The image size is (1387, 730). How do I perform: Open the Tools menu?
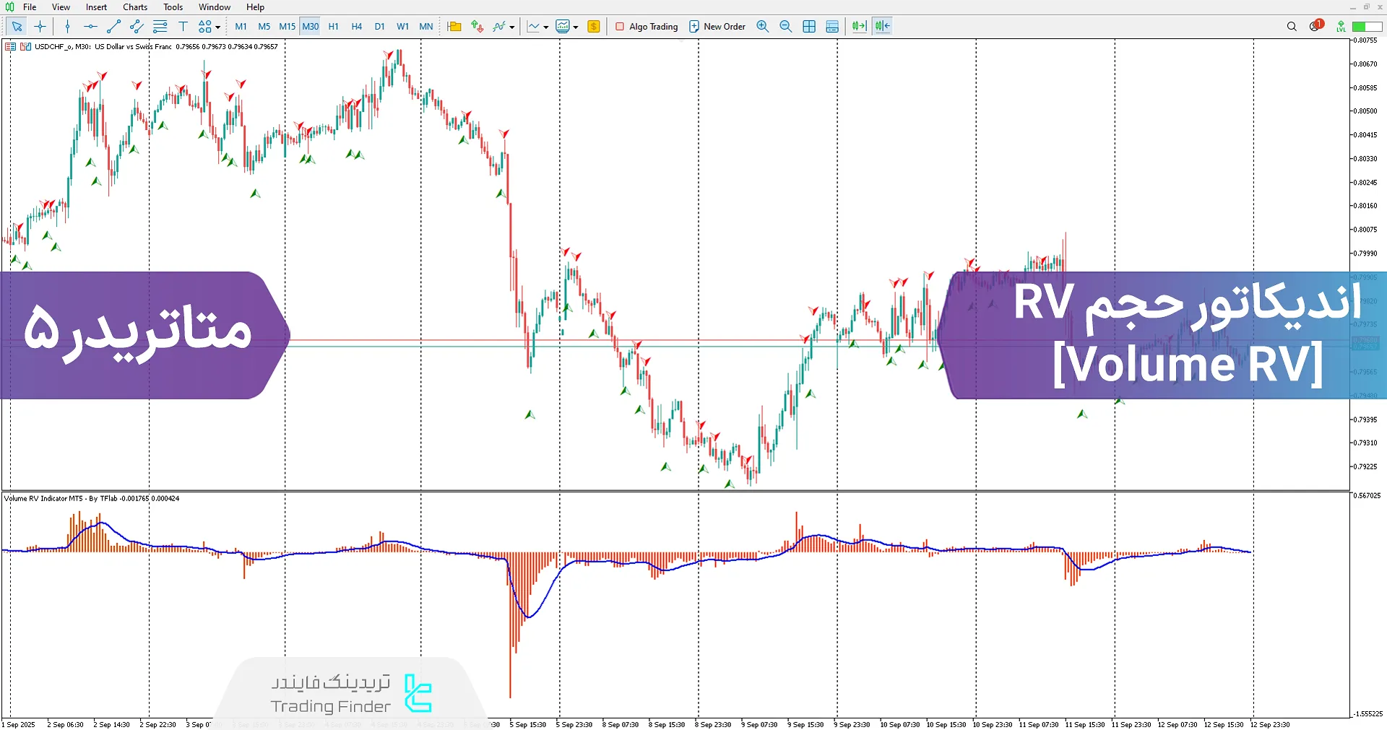172,6
